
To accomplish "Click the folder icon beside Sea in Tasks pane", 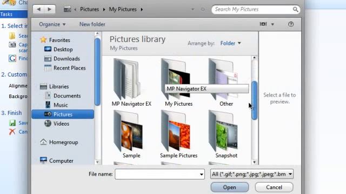I will (12, 36).
